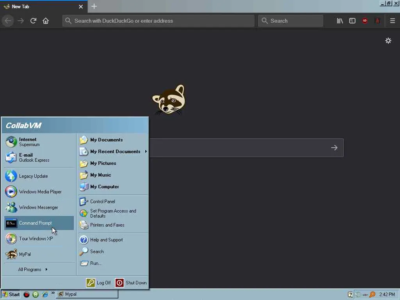Open My Music folder
The width and height of the screenshot is (400, 300).
click(113, 175)
